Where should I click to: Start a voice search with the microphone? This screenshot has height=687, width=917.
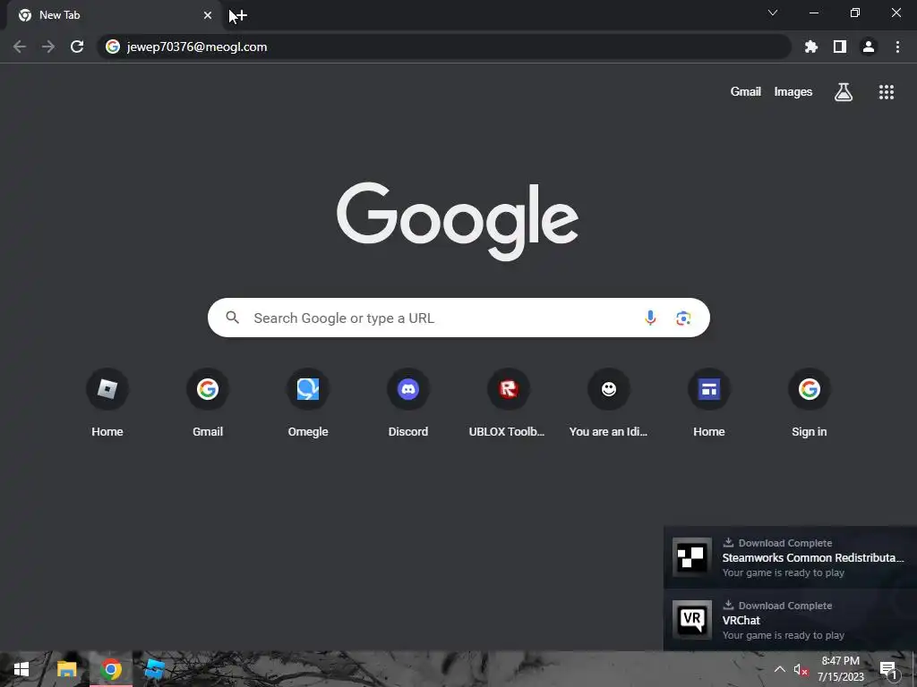point(650,318)
